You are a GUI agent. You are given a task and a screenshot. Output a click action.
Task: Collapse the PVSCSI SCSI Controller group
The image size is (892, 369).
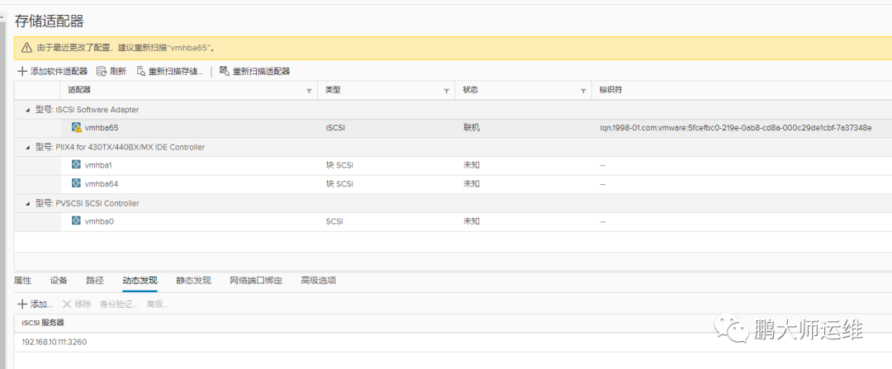(x=29, y=203)
